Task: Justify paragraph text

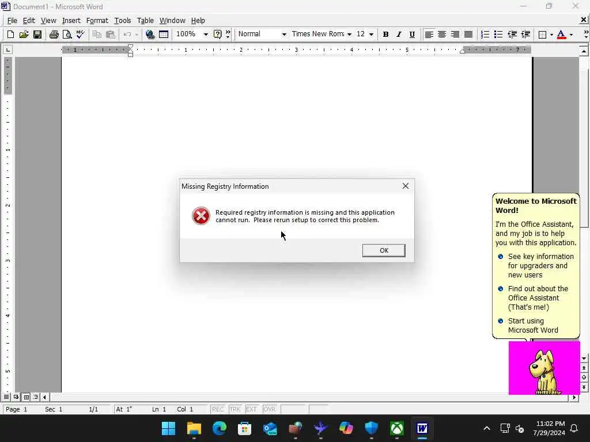Action: (x=468, y=35)
